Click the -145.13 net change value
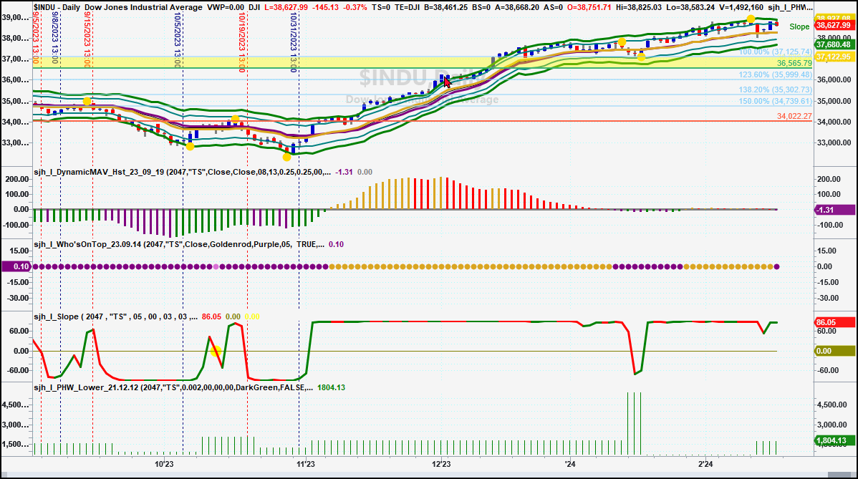Viewport: 858px width, 479px height. [x=326, y=8]
